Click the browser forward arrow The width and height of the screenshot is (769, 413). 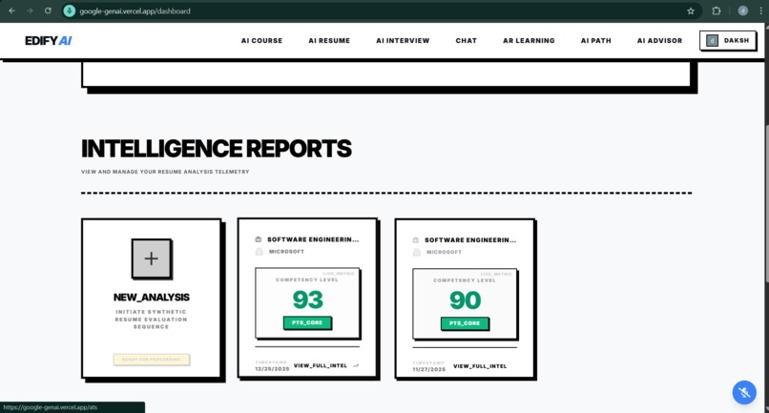tap(30, 10)
